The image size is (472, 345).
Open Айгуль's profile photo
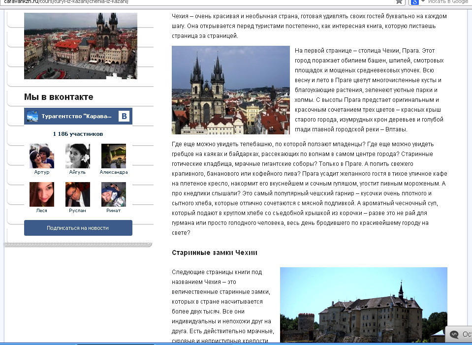pyautogui.click(x=78, y=156)
